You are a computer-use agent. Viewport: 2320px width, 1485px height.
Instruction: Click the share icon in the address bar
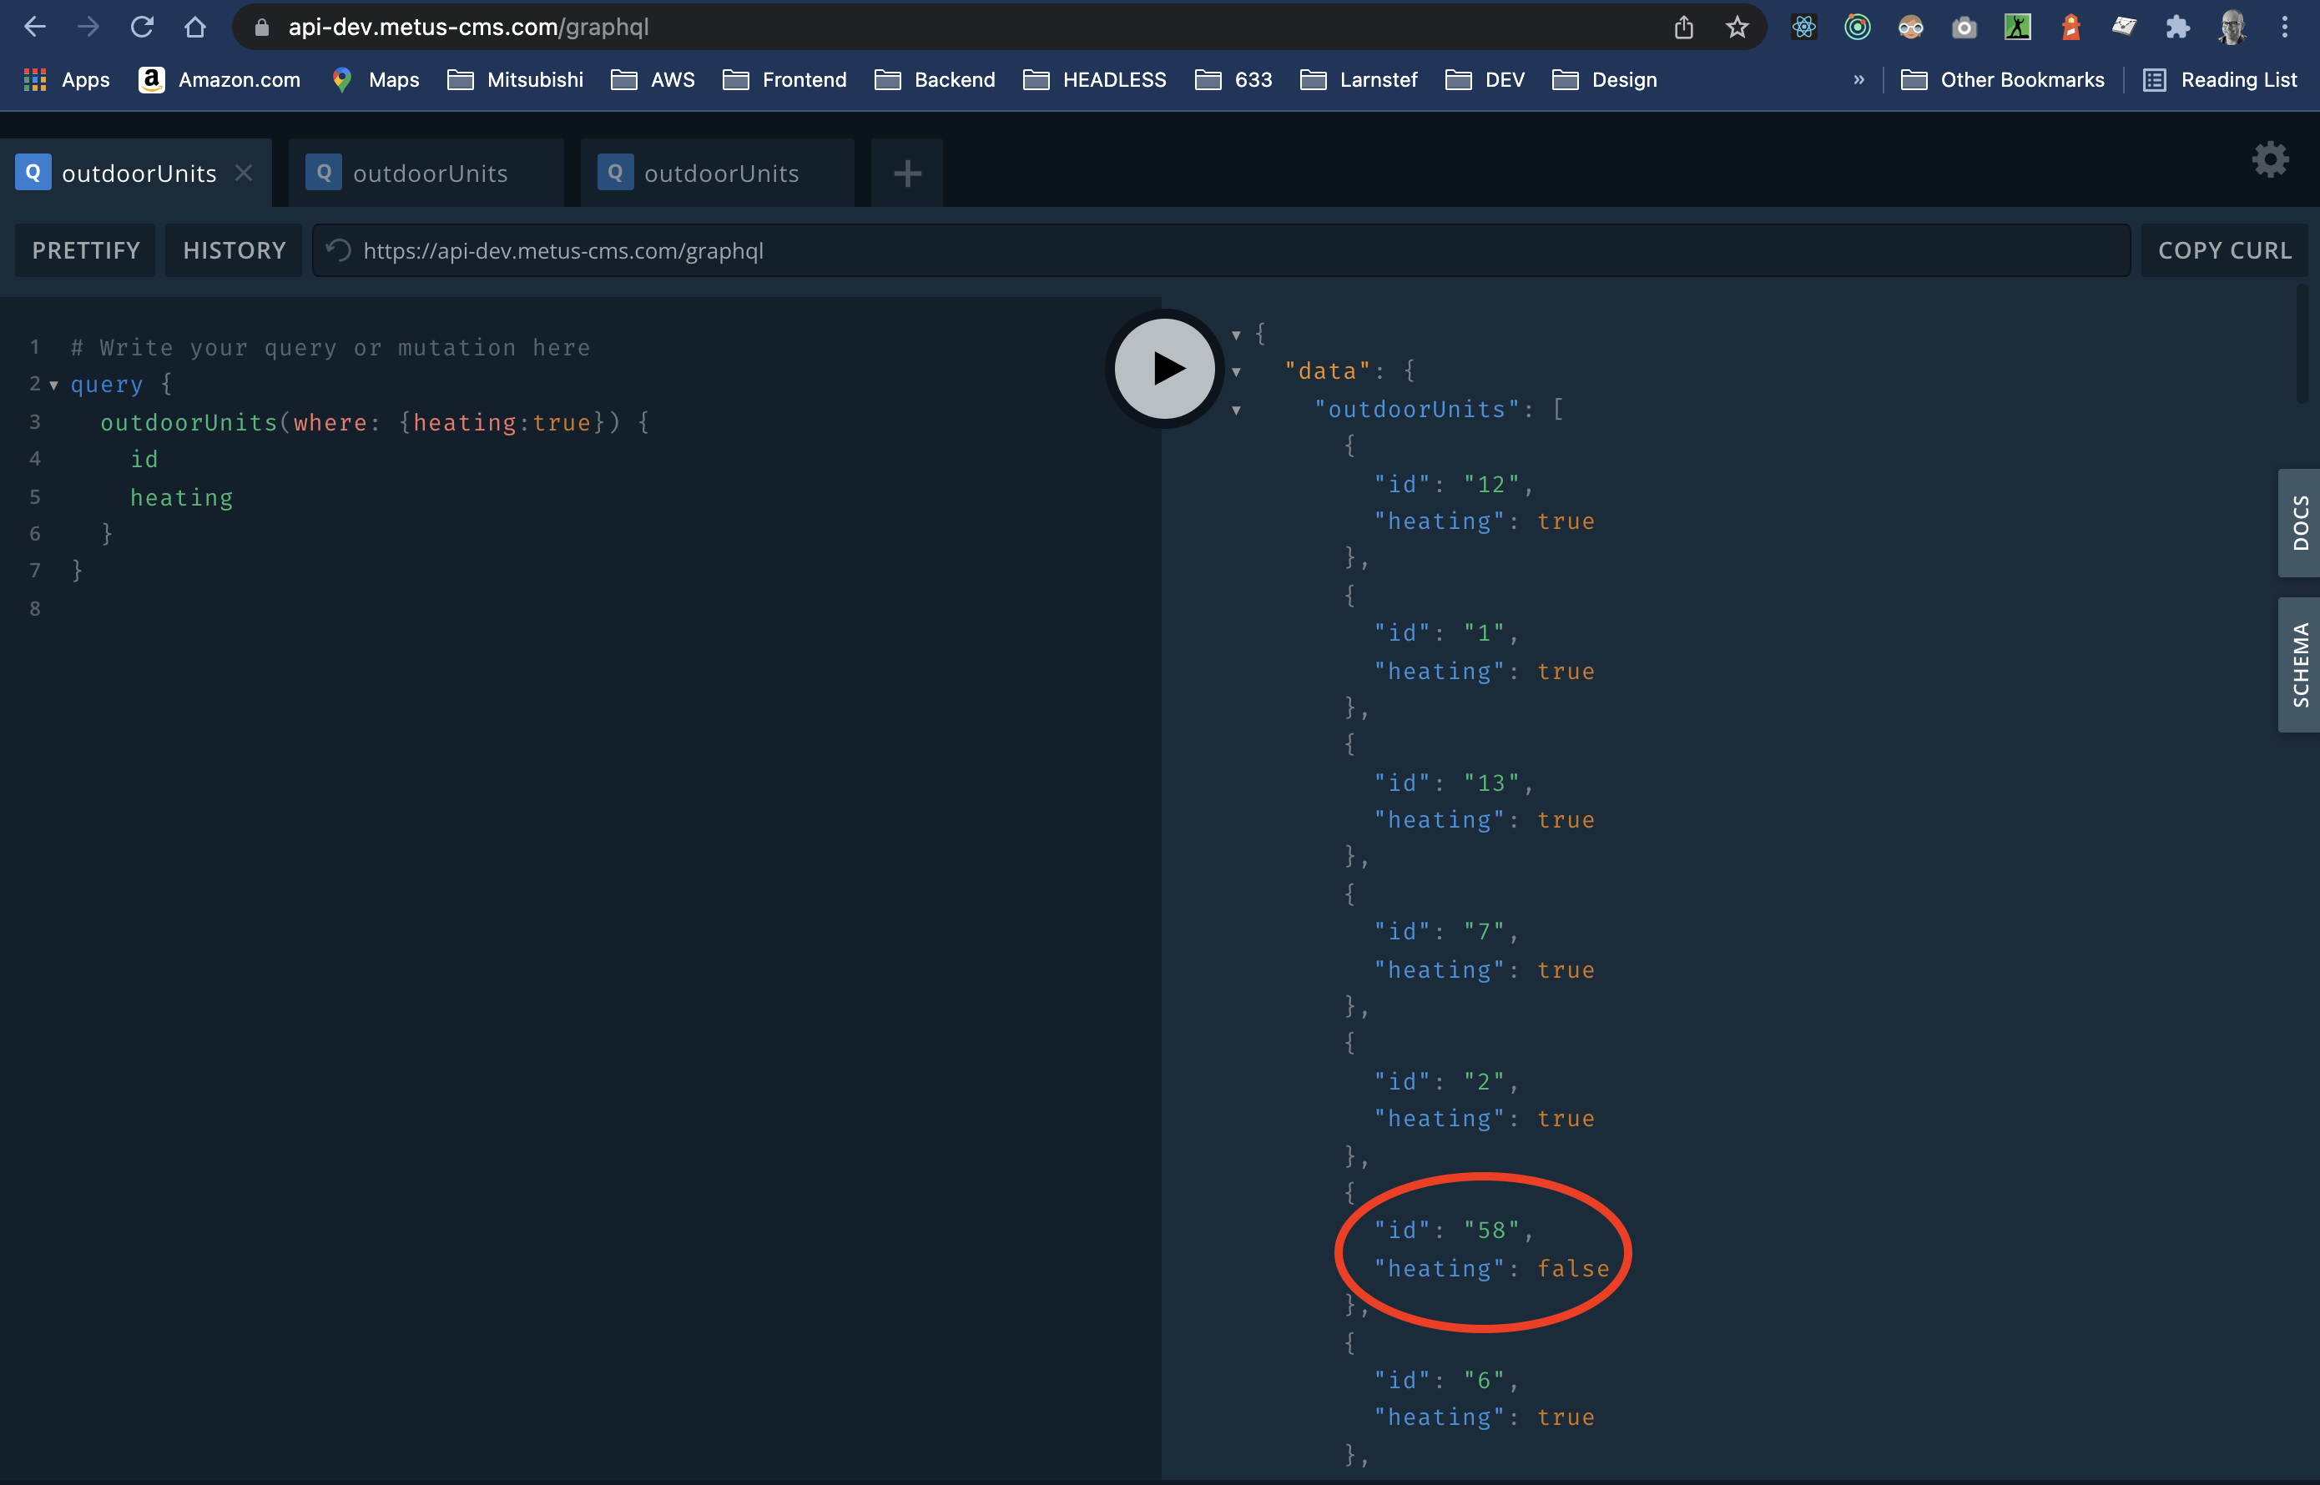(x=1684, y=27)
